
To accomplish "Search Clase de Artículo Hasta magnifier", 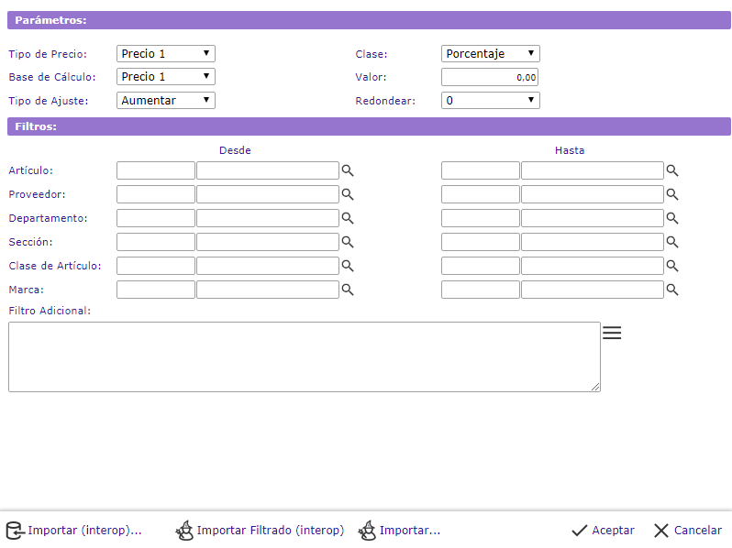I will (x=672, y=266).
